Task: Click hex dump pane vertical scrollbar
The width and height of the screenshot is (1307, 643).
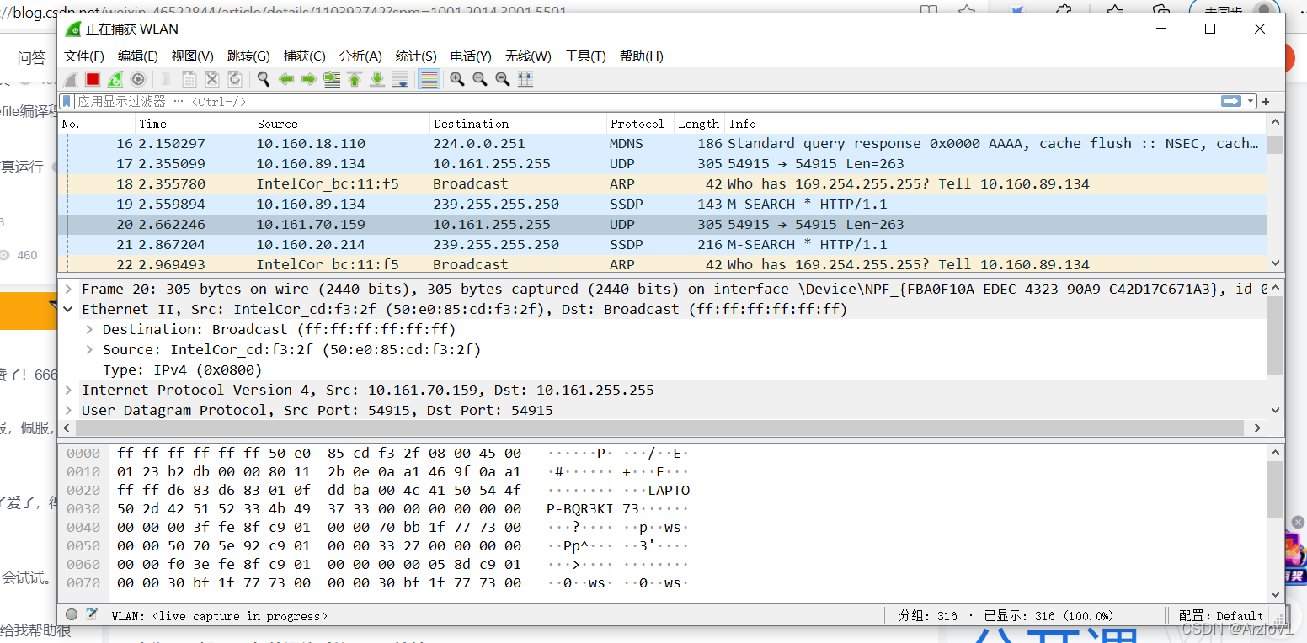Action: click(x=1275, y=491)
